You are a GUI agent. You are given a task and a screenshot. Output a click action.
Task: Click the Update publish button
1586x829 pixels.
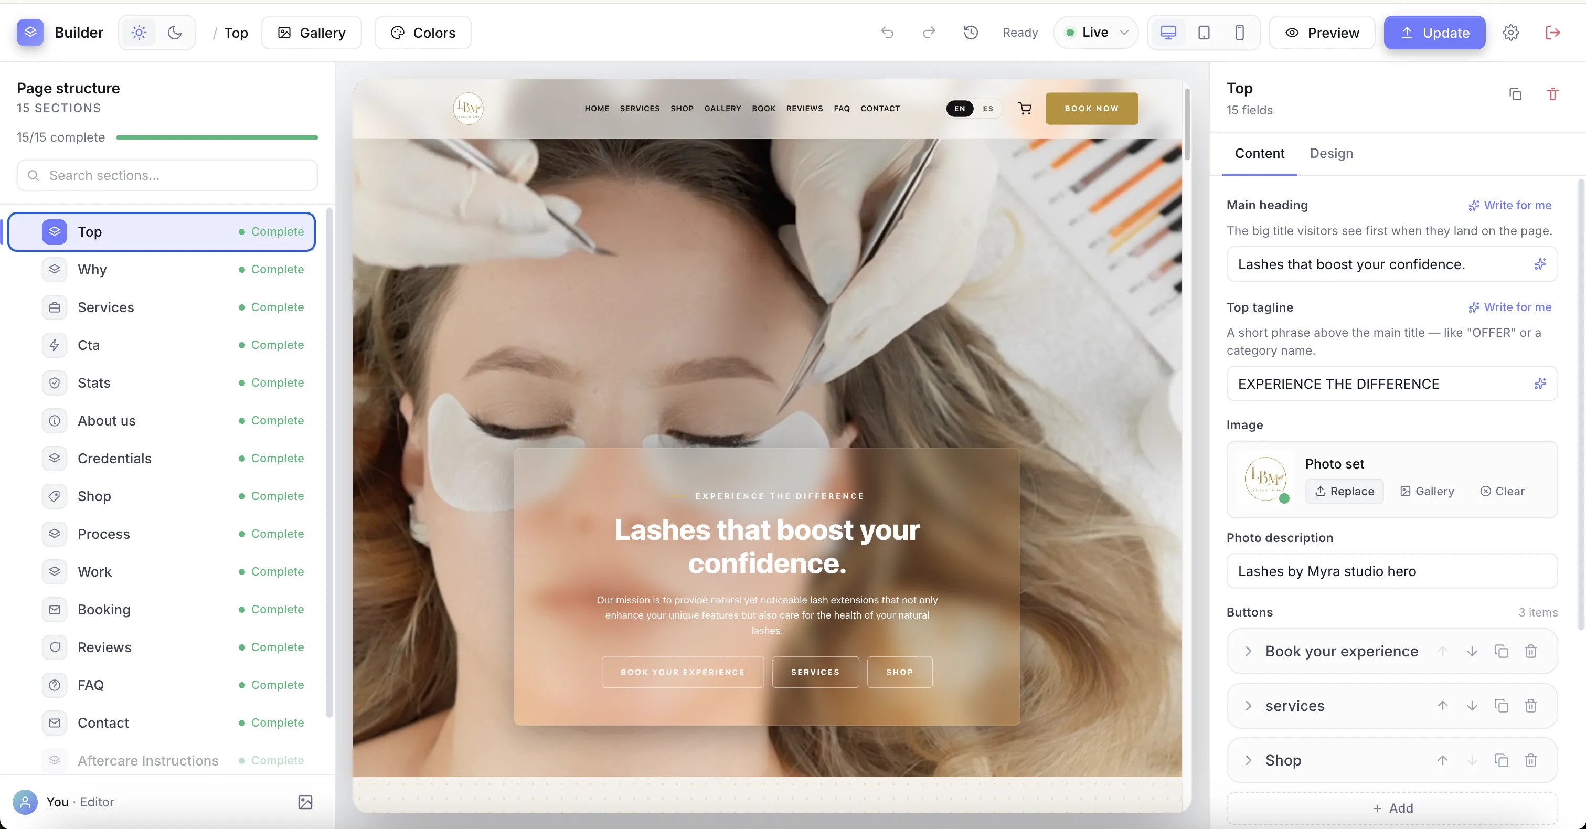tap(1434, 33)
